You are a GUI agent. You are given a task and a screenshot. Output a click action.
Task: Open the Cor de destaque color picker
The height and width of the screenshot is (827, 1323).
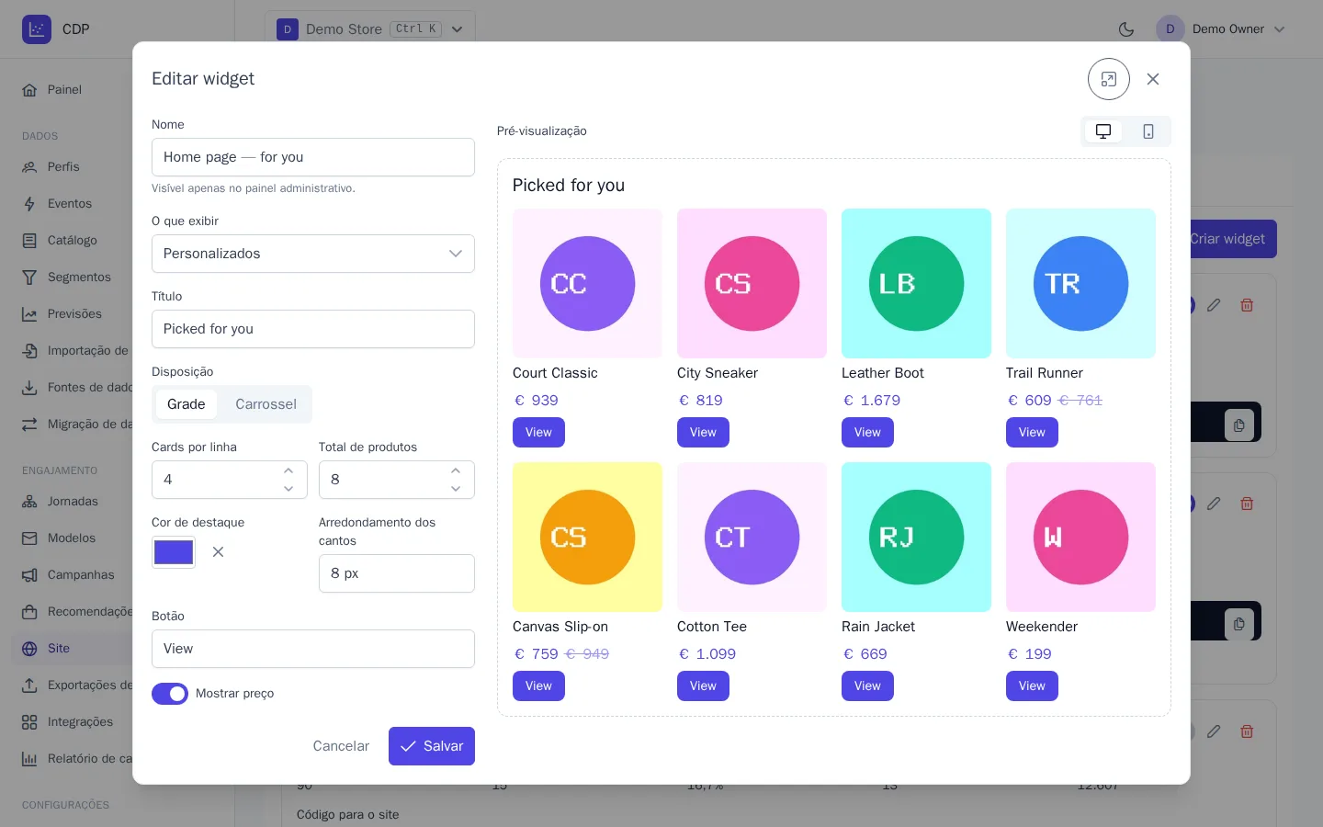click(174, 552)
